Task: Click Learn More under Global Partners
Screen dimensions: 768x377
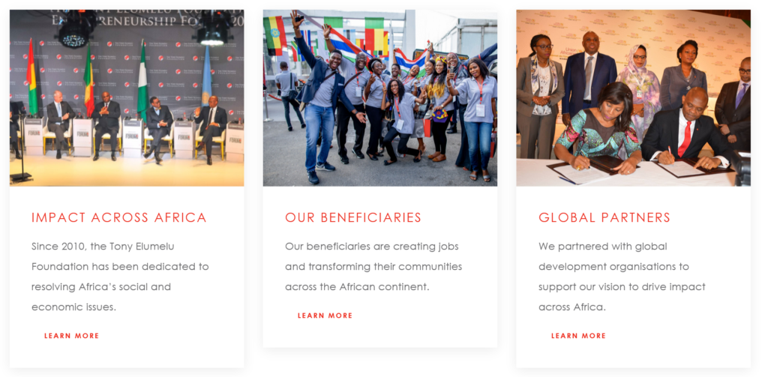Action: click(x=578, y=336)
